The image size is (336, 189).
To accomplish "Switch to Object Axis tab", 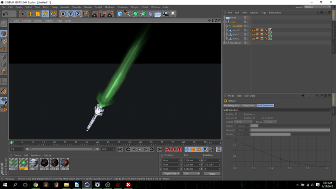I will click(x=248, y=105).
